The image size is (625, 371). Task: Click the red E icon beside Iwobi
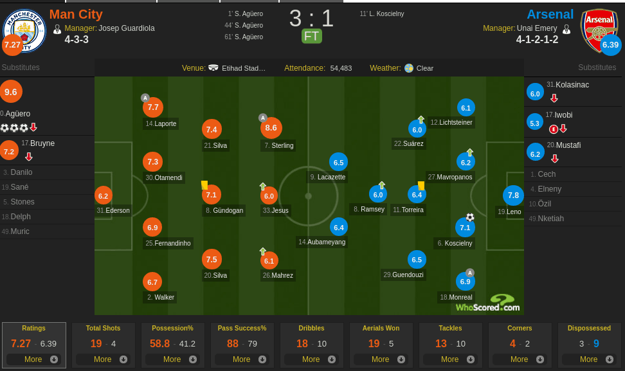(553, 129)
